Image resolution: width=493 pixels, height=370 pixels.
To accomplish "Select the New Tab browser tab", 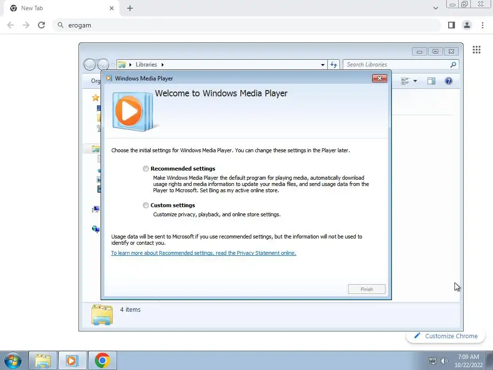I will tap(62, 8).
